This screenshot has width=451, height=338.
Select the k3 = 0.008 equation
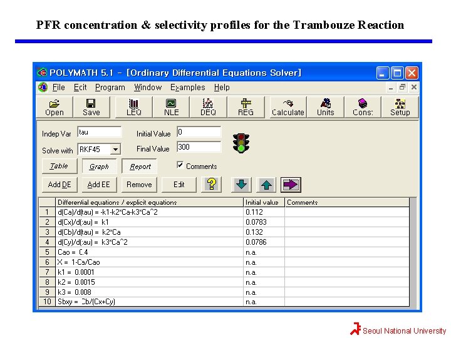tap(149, 292)
